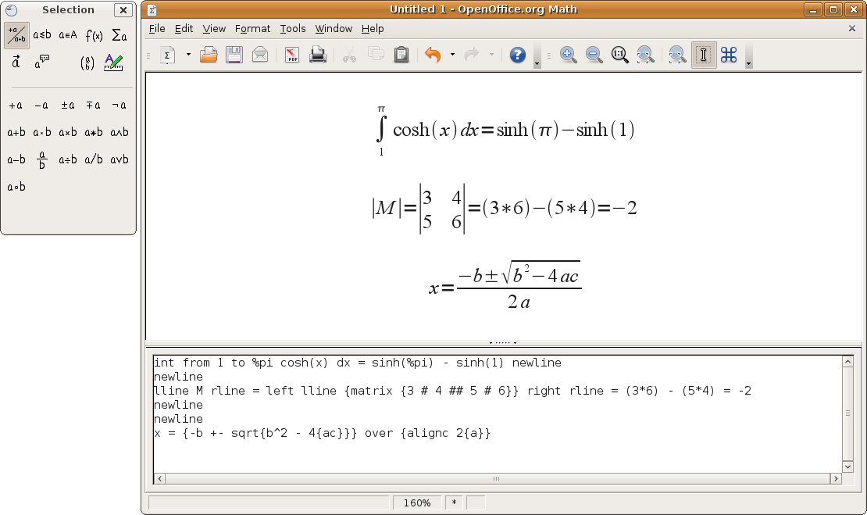Image resolution: width=867 pixels, height=515 pixels.
Task: Click the Help question mark button
Action: 517,55
